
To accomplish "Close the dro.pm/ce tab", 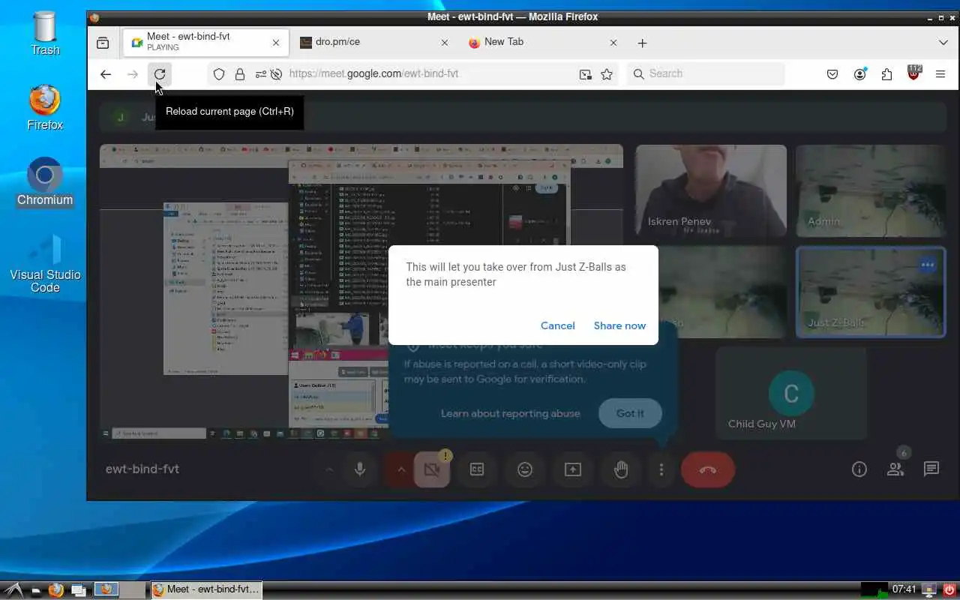I will click(x=445, y=43).
